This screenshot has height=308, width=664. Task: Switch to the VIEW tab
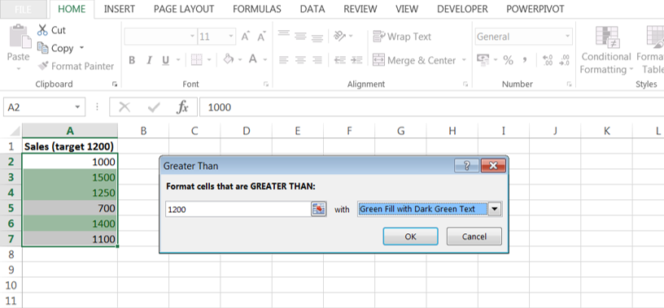coord(407,9)
